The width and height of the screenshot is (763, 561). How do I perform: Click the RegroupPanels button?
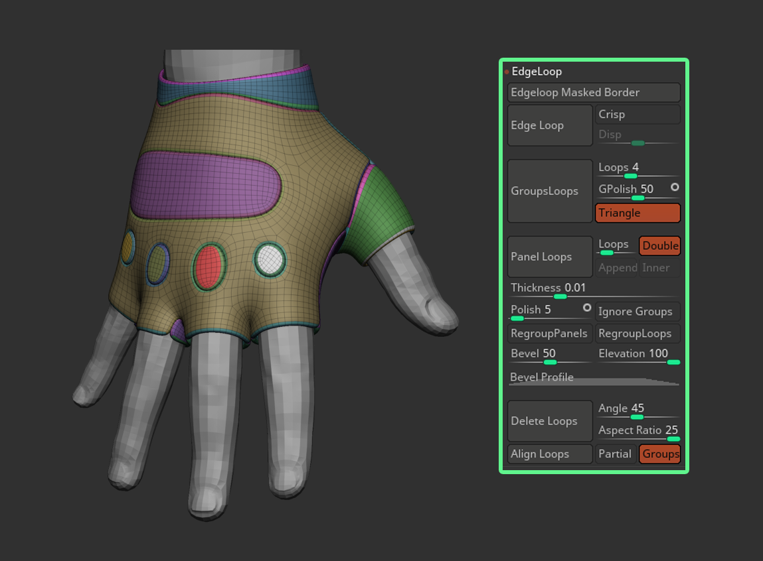550,334
